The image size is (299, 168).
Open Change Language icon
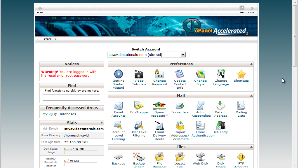click(x=221, y=74)
